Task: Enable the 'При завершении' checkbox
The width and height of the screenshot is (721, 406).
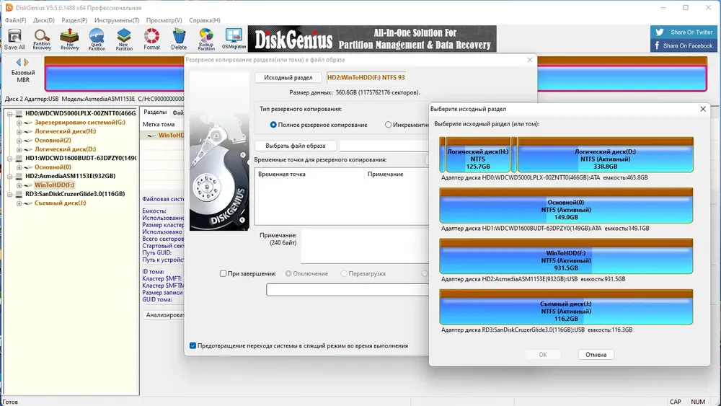Action: (223, 273)
